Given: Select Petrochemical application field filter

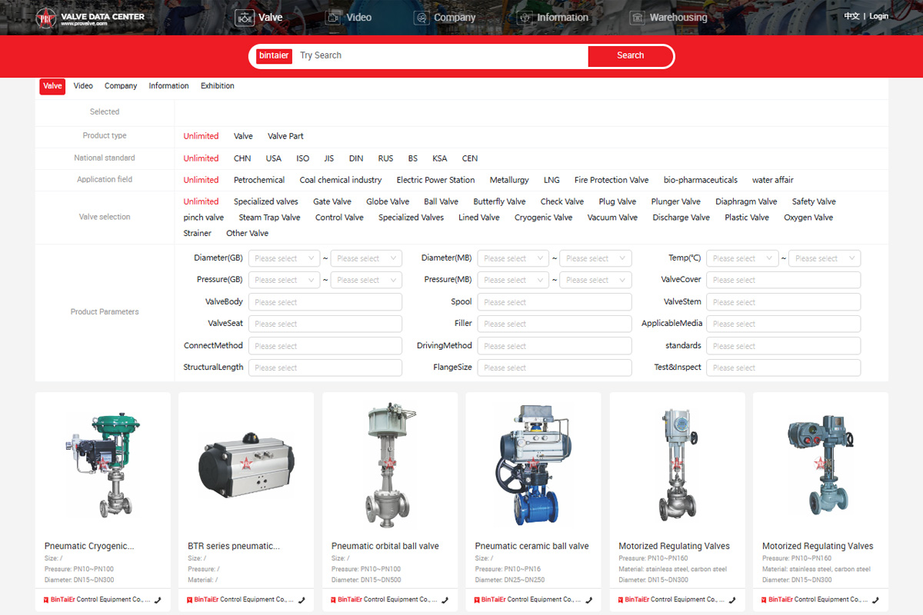Looking at the screenshot, I should click(259, 180).
